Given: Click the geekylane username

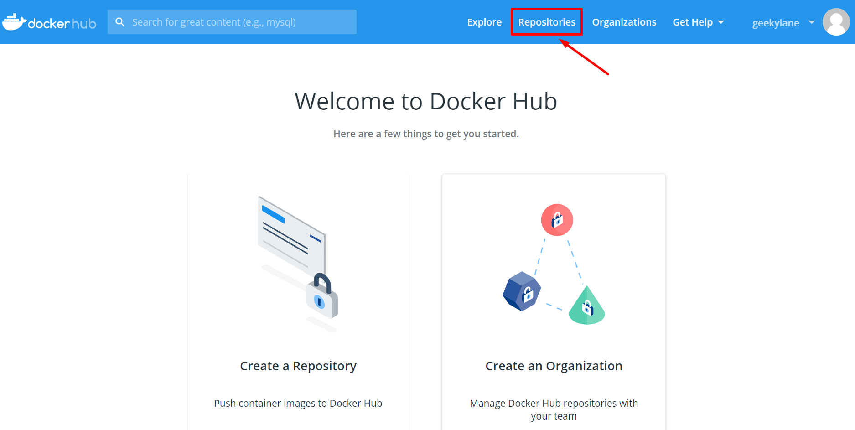Looking at the screenshot, I should (776, 23).
